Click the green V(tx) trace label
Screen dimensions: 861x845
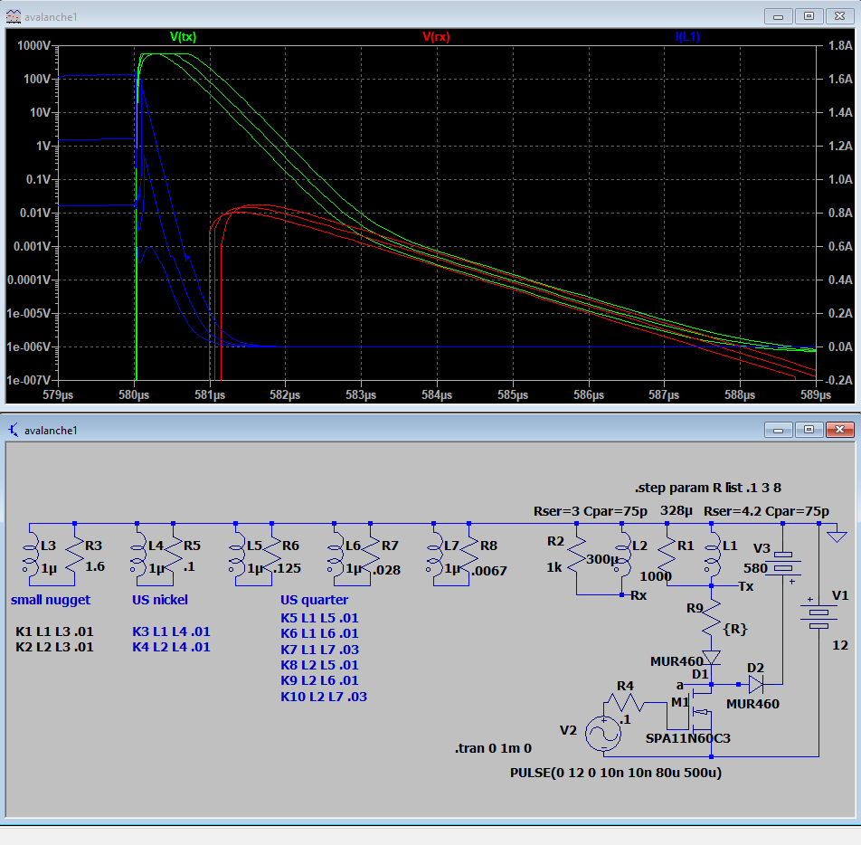pos(184,37)
